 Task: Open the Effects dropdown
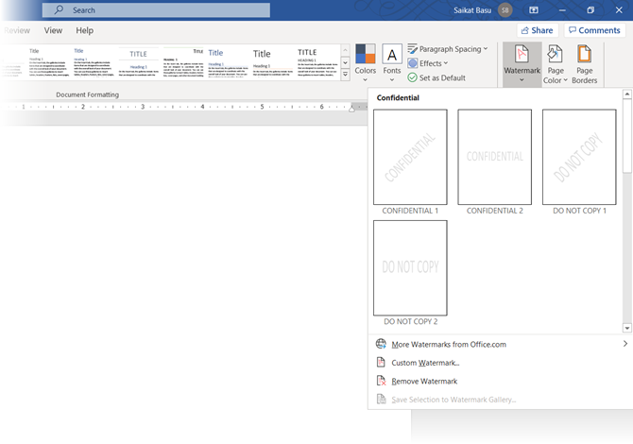point(428,63)
